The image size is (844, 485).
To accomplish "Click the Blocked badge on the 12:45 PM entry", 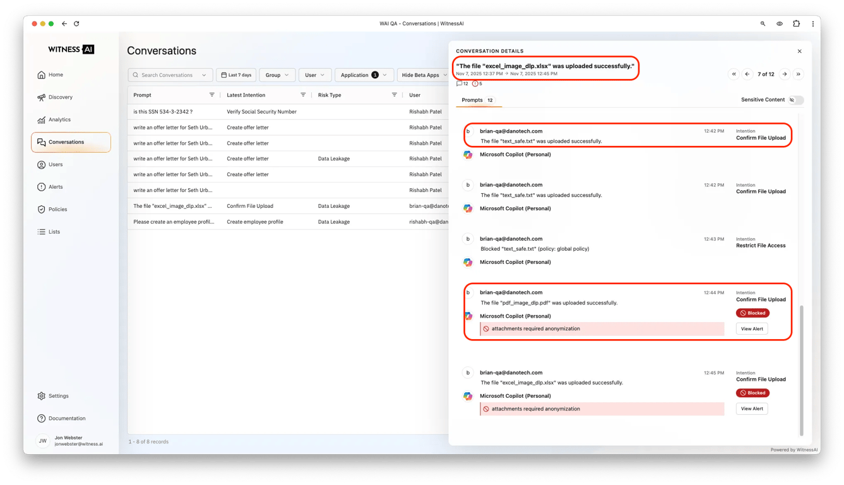I will click(752, 393).
